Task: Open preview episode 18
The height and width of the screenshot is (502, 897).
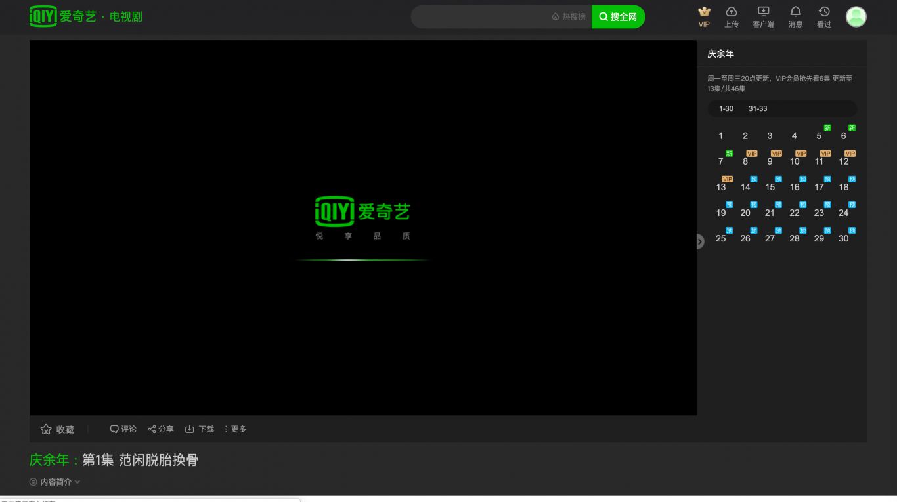Action: tap(844, 187)
